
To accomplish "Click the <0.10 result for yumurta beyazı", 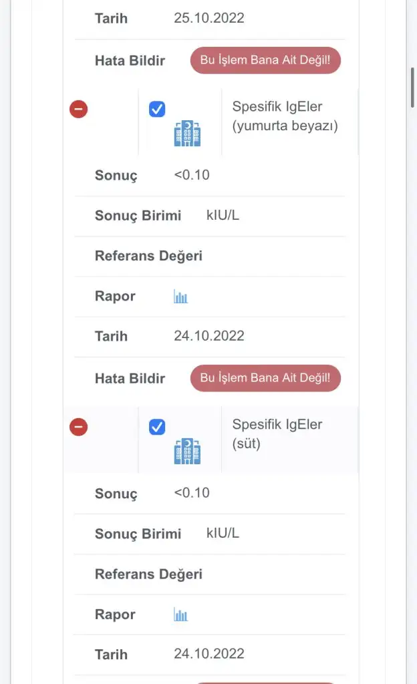I will [192, 175].
